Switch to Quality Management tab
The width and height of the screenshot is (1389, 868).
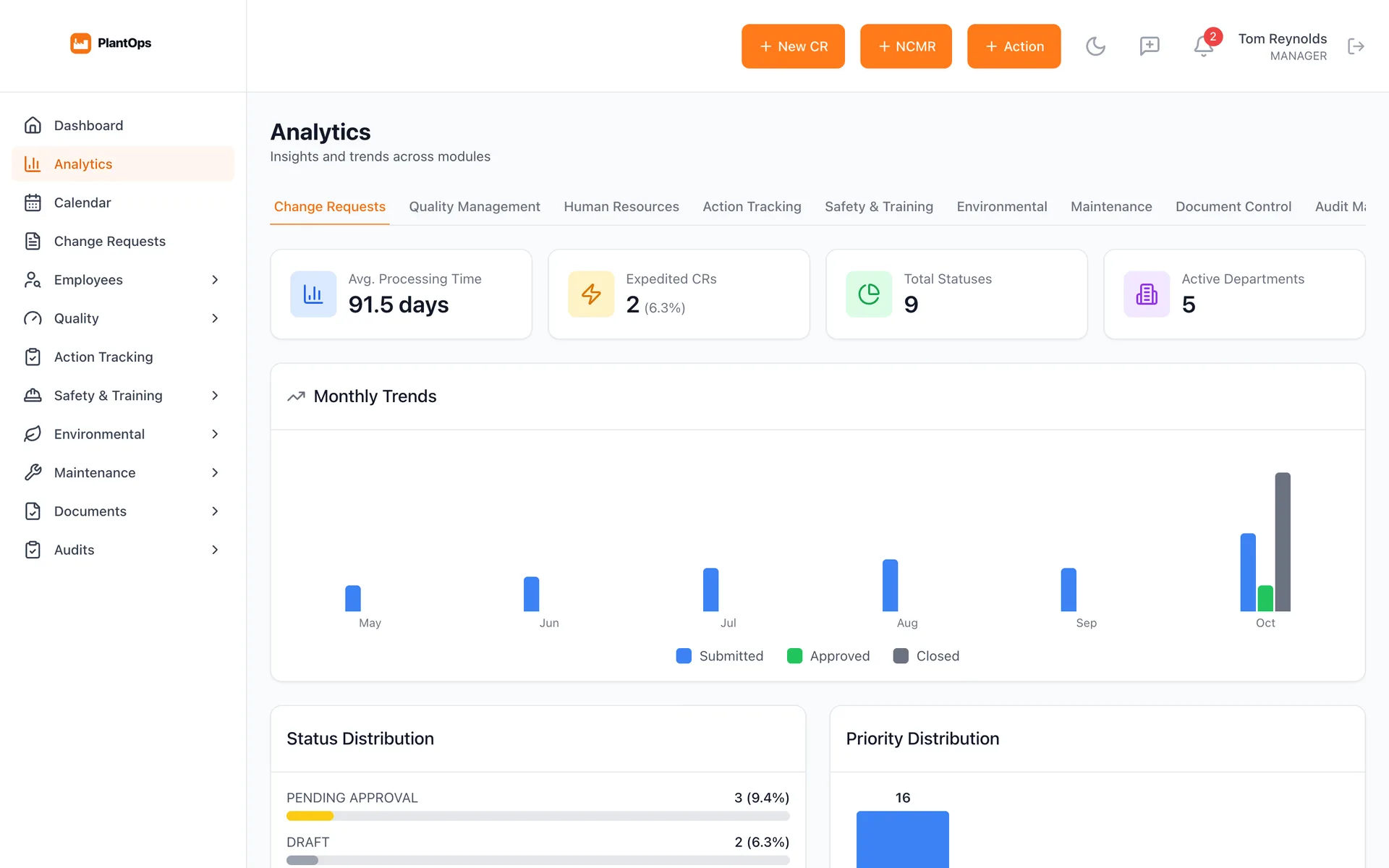pos(475,207)
